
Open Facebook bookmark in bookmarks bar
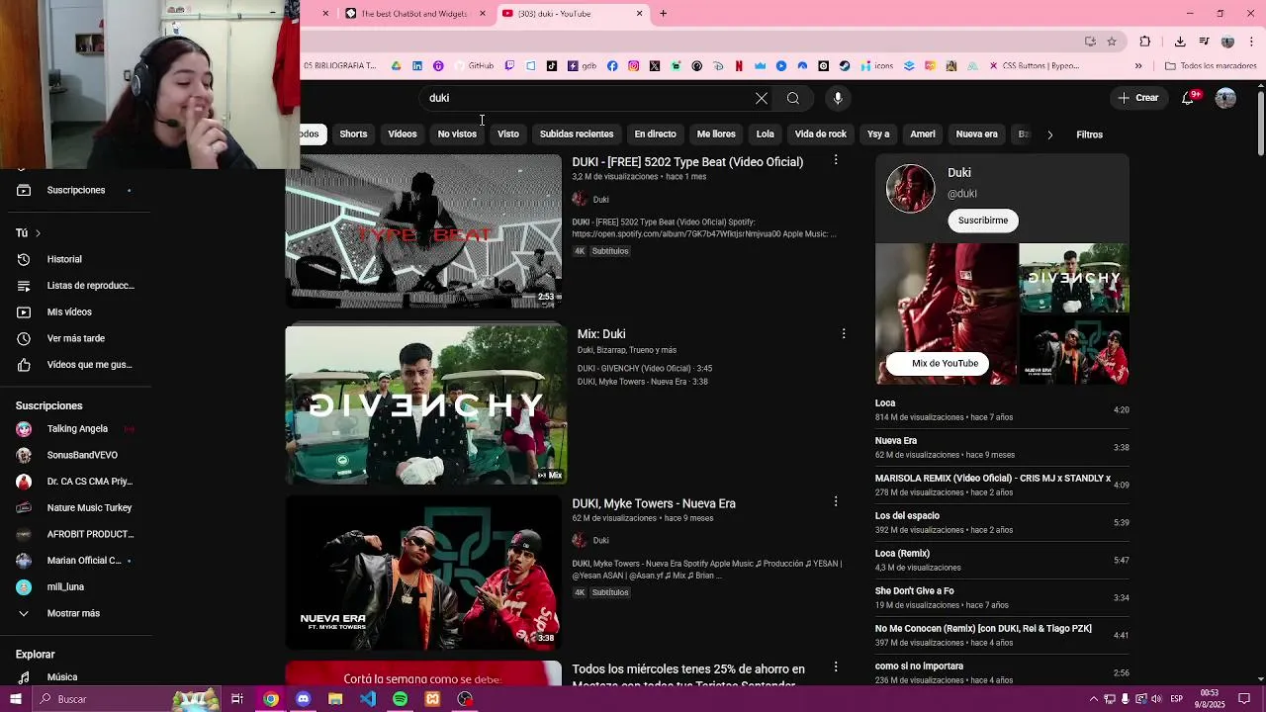612,66
